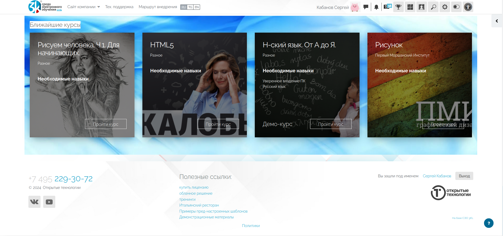Image resolution: width=503 pixels, height=236 pixels.
Task: Open the VK social network icon
Action: pos(34,202)
